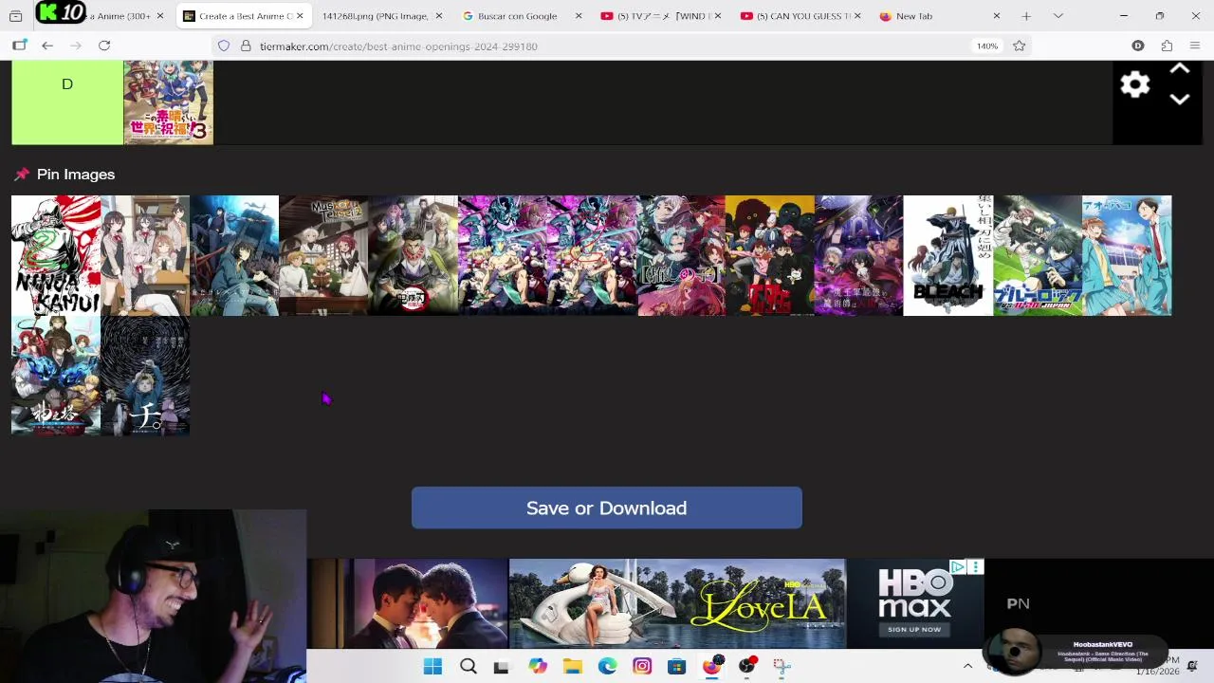Open File Explorer from the taskbar

[573, 666]
